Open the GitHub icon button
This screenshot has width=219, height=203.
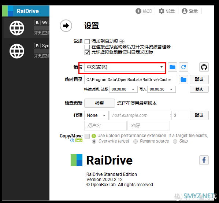click(204, 67)
